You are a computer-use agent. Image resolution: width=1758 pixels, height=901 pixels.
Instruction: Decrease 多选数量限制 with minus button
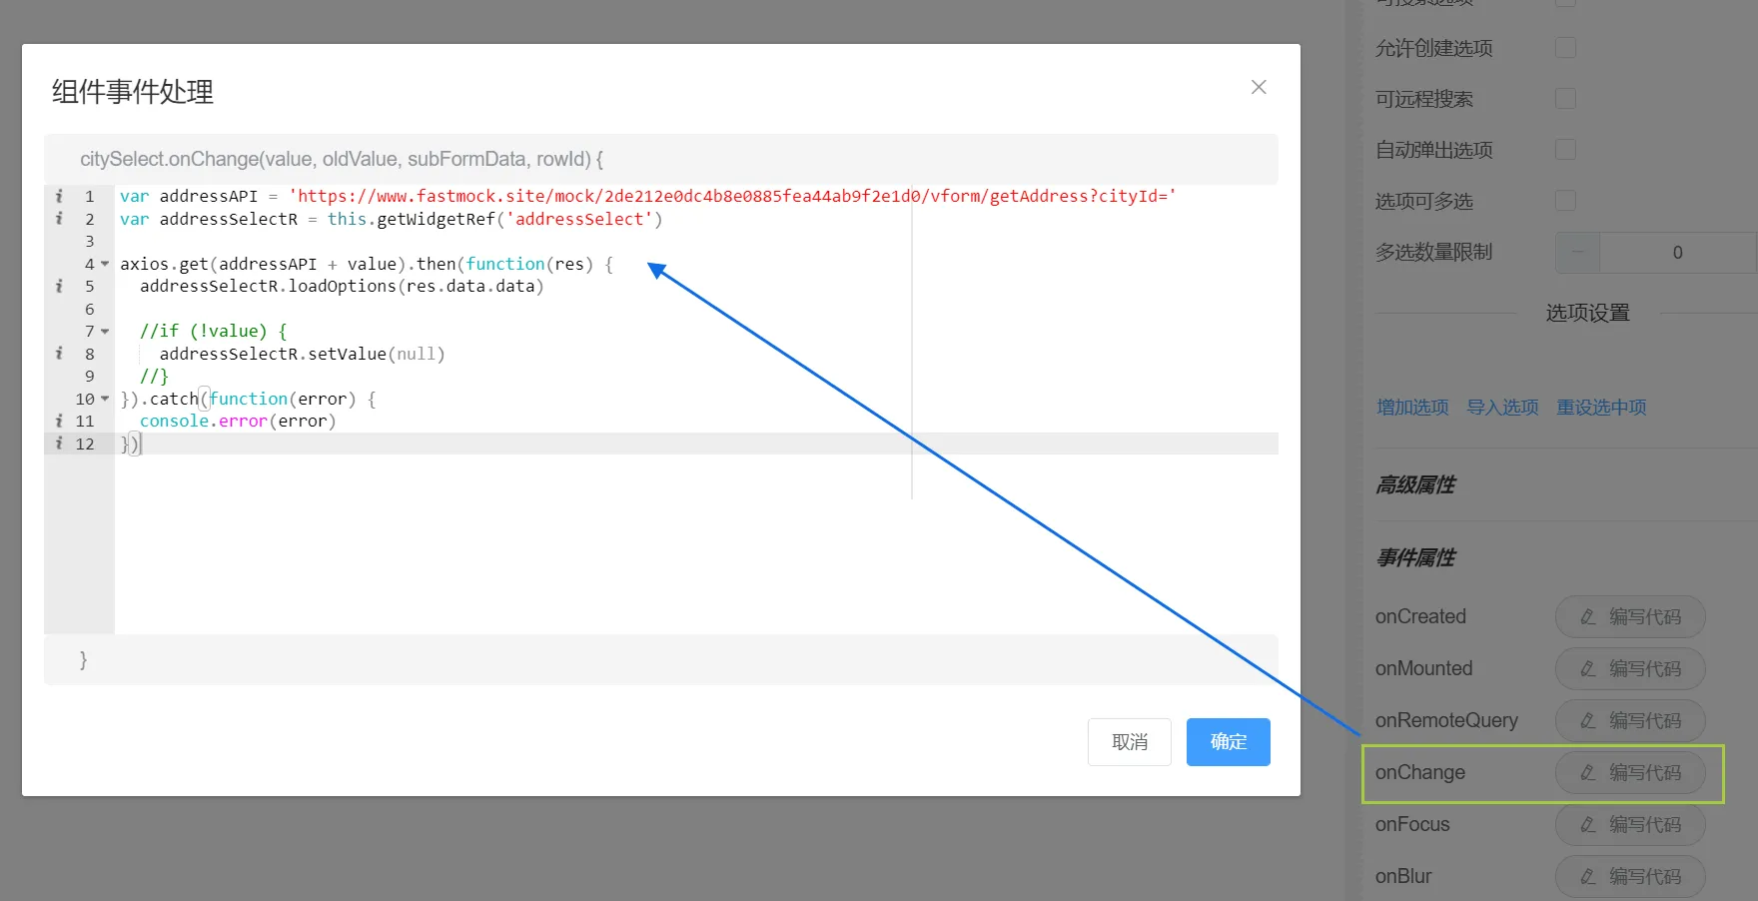(1578, 253)
